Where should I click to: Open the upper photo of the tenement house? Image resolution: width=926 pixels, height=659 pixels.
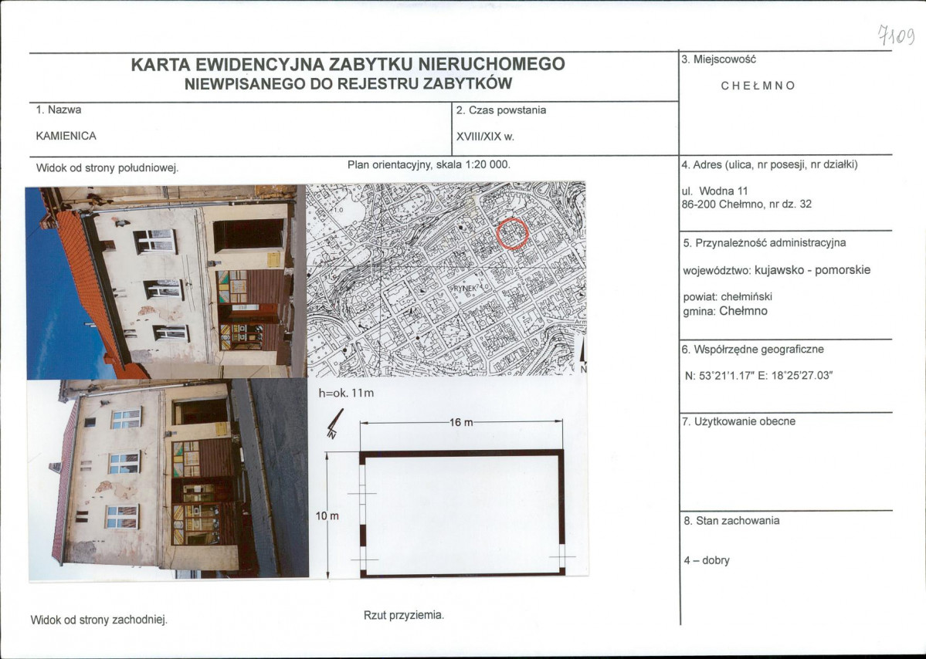165,282
